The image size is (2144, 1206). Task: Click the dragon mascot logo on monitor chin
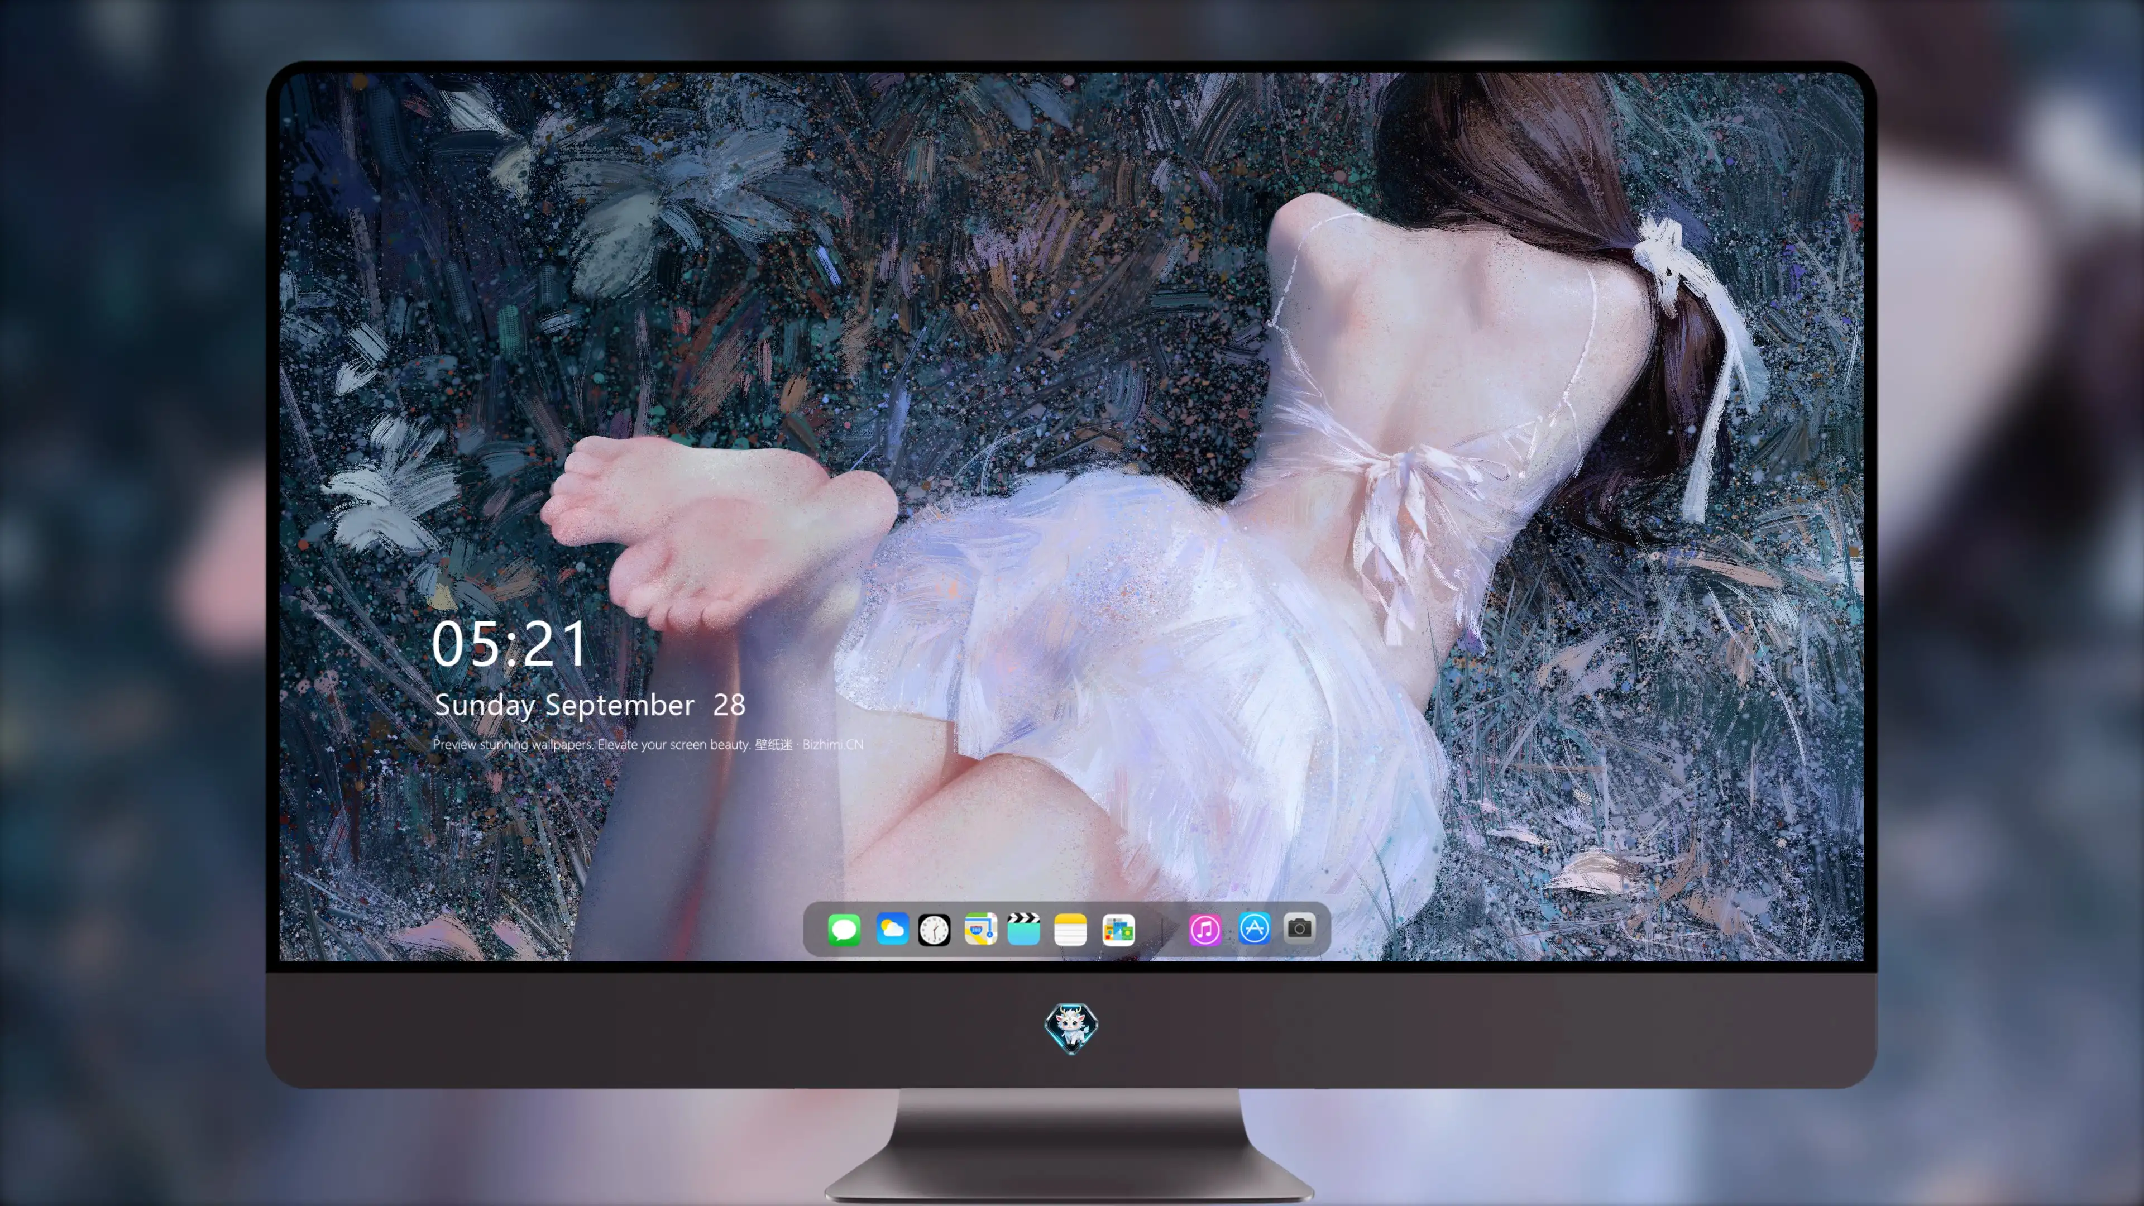coord(1071,1028)
